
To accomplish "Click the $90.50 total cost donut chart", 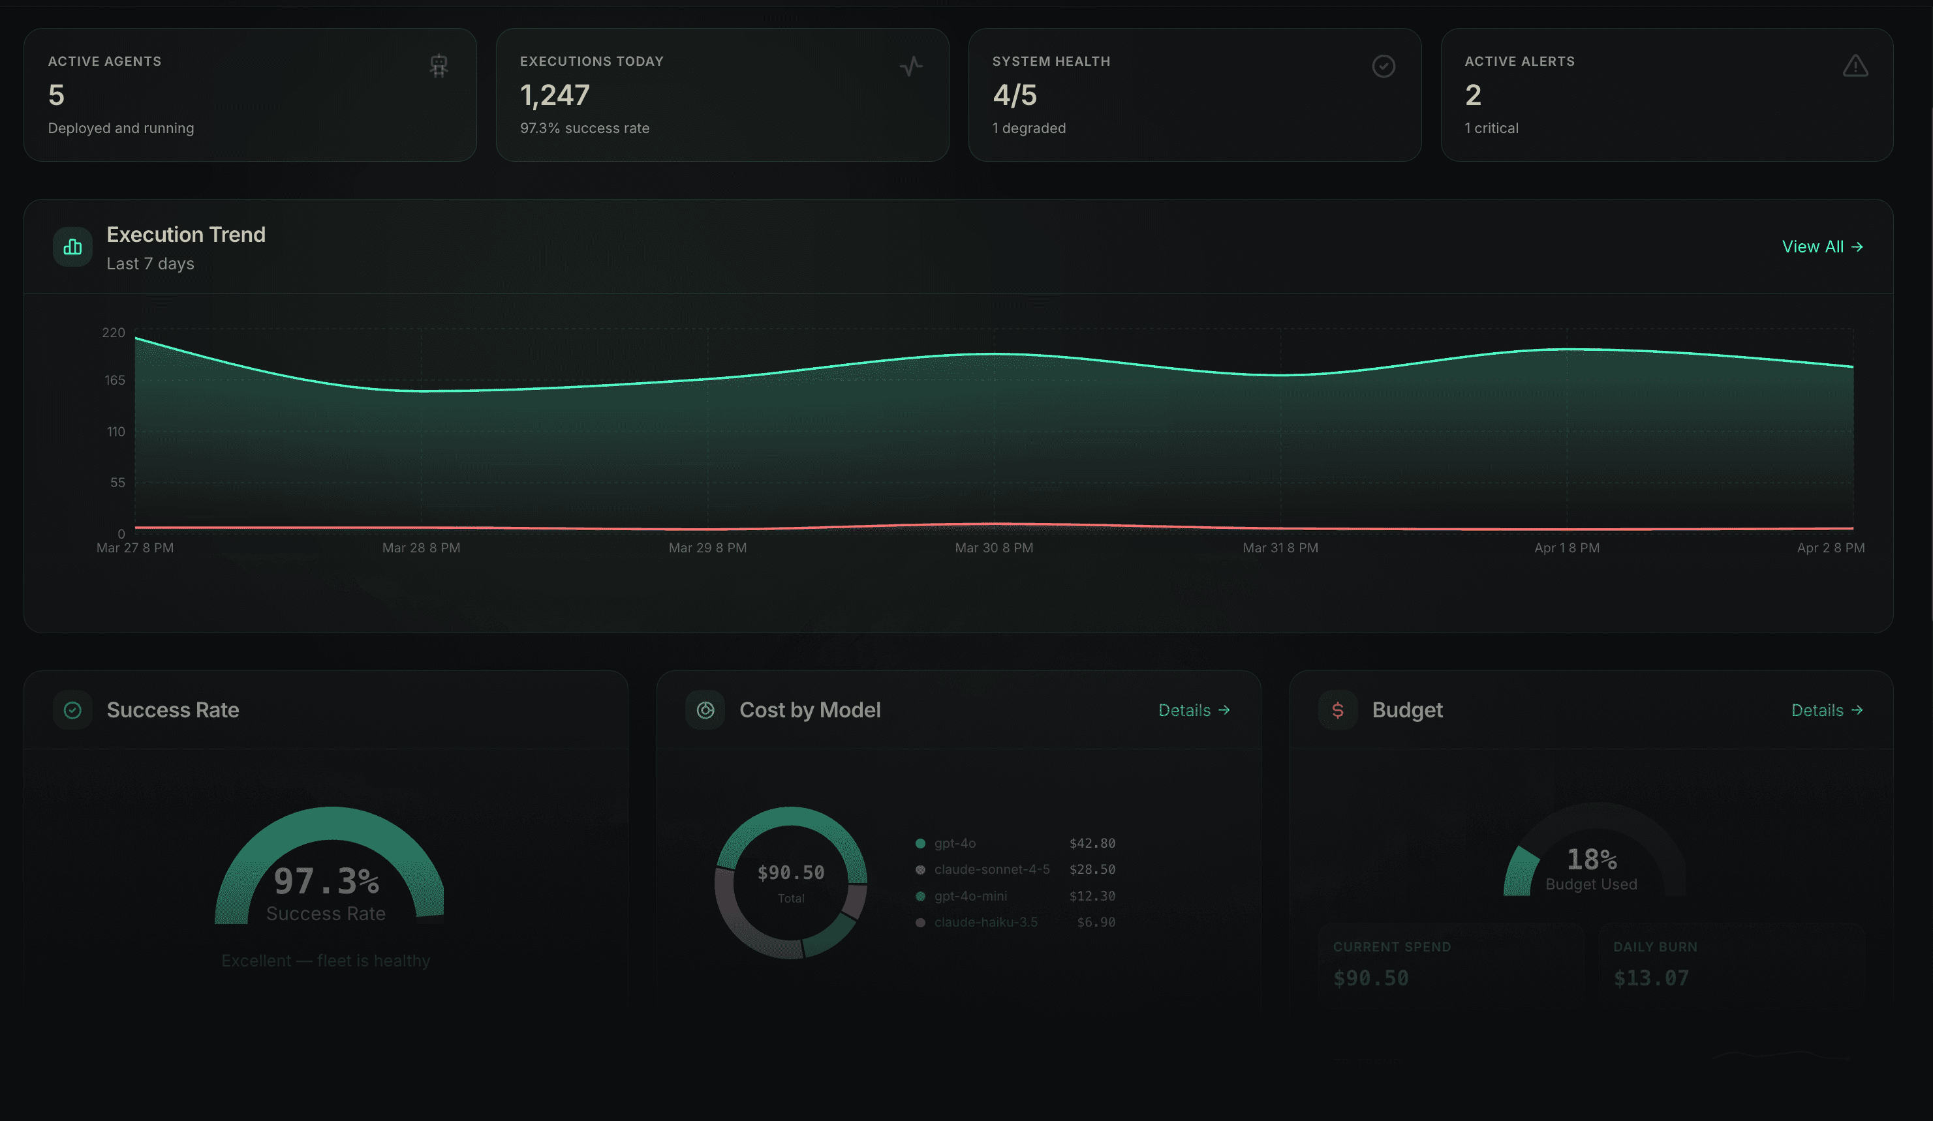I will [x=790, y=882].
